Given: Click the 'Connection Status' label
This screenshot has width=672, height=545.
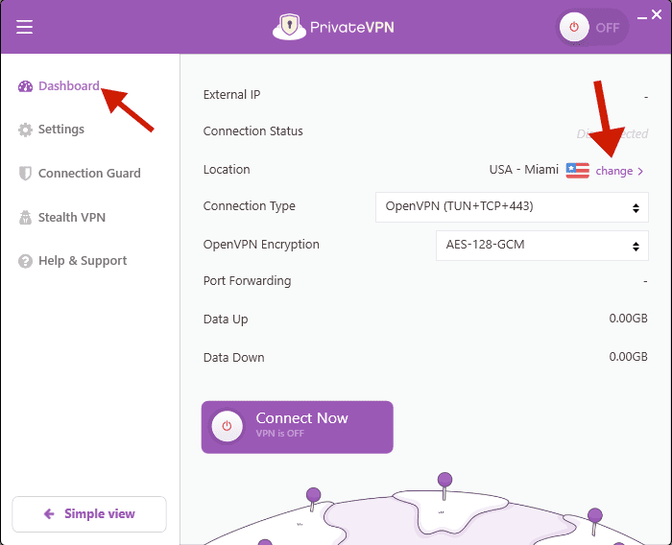Looking at the screenshot, I should (252, 131).
